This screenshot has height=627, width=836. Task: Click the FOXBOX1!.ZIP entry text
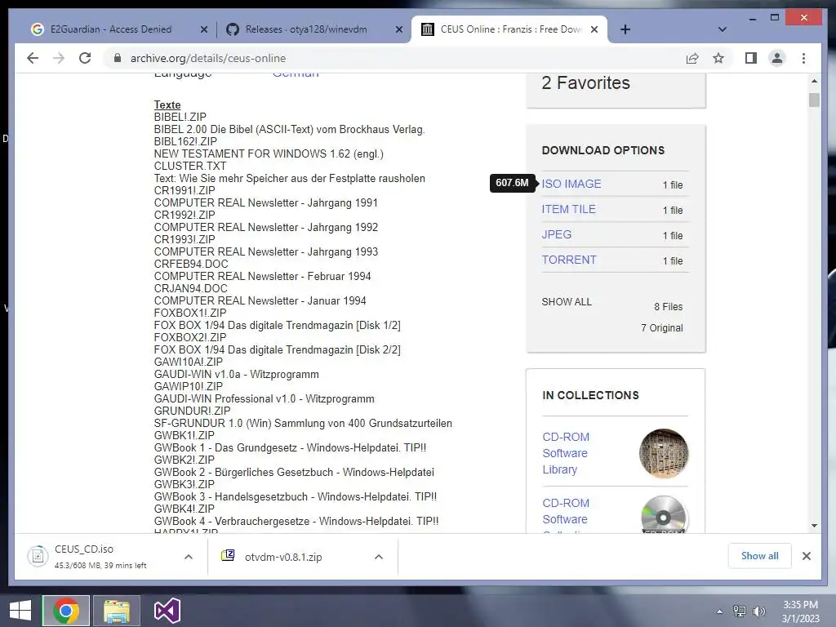[189, 313]
